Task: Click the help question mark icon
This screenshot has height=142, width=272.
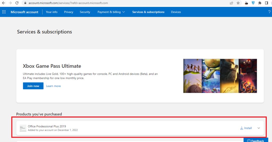Action: (269, 12)
